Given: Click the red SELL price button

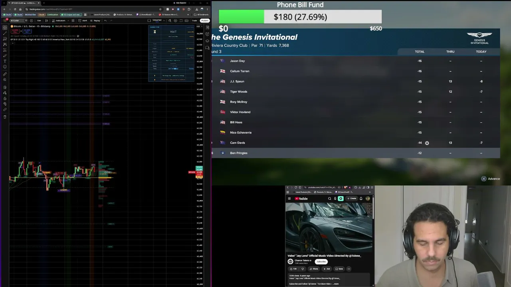Looking at the screenshot, I should [16, 31].
